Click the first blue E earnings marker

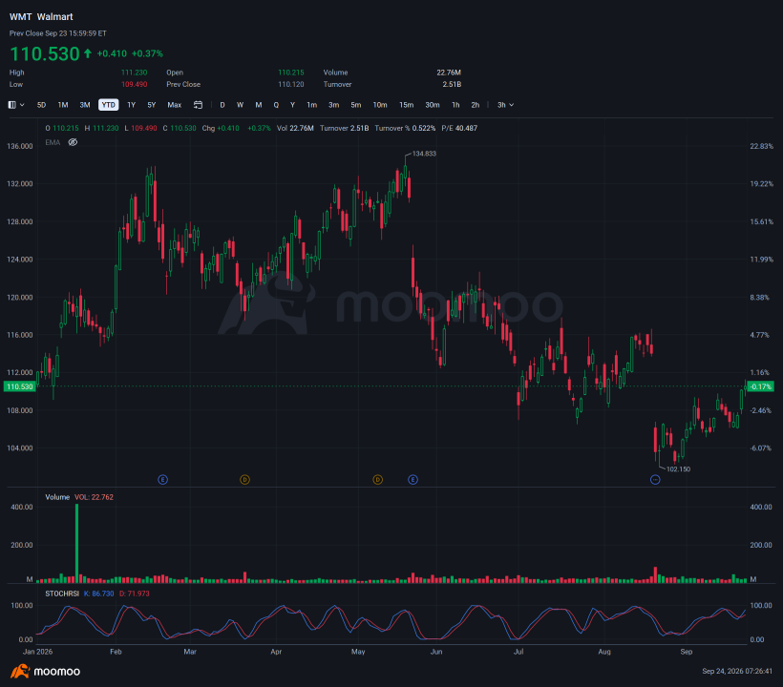point(162,479)
